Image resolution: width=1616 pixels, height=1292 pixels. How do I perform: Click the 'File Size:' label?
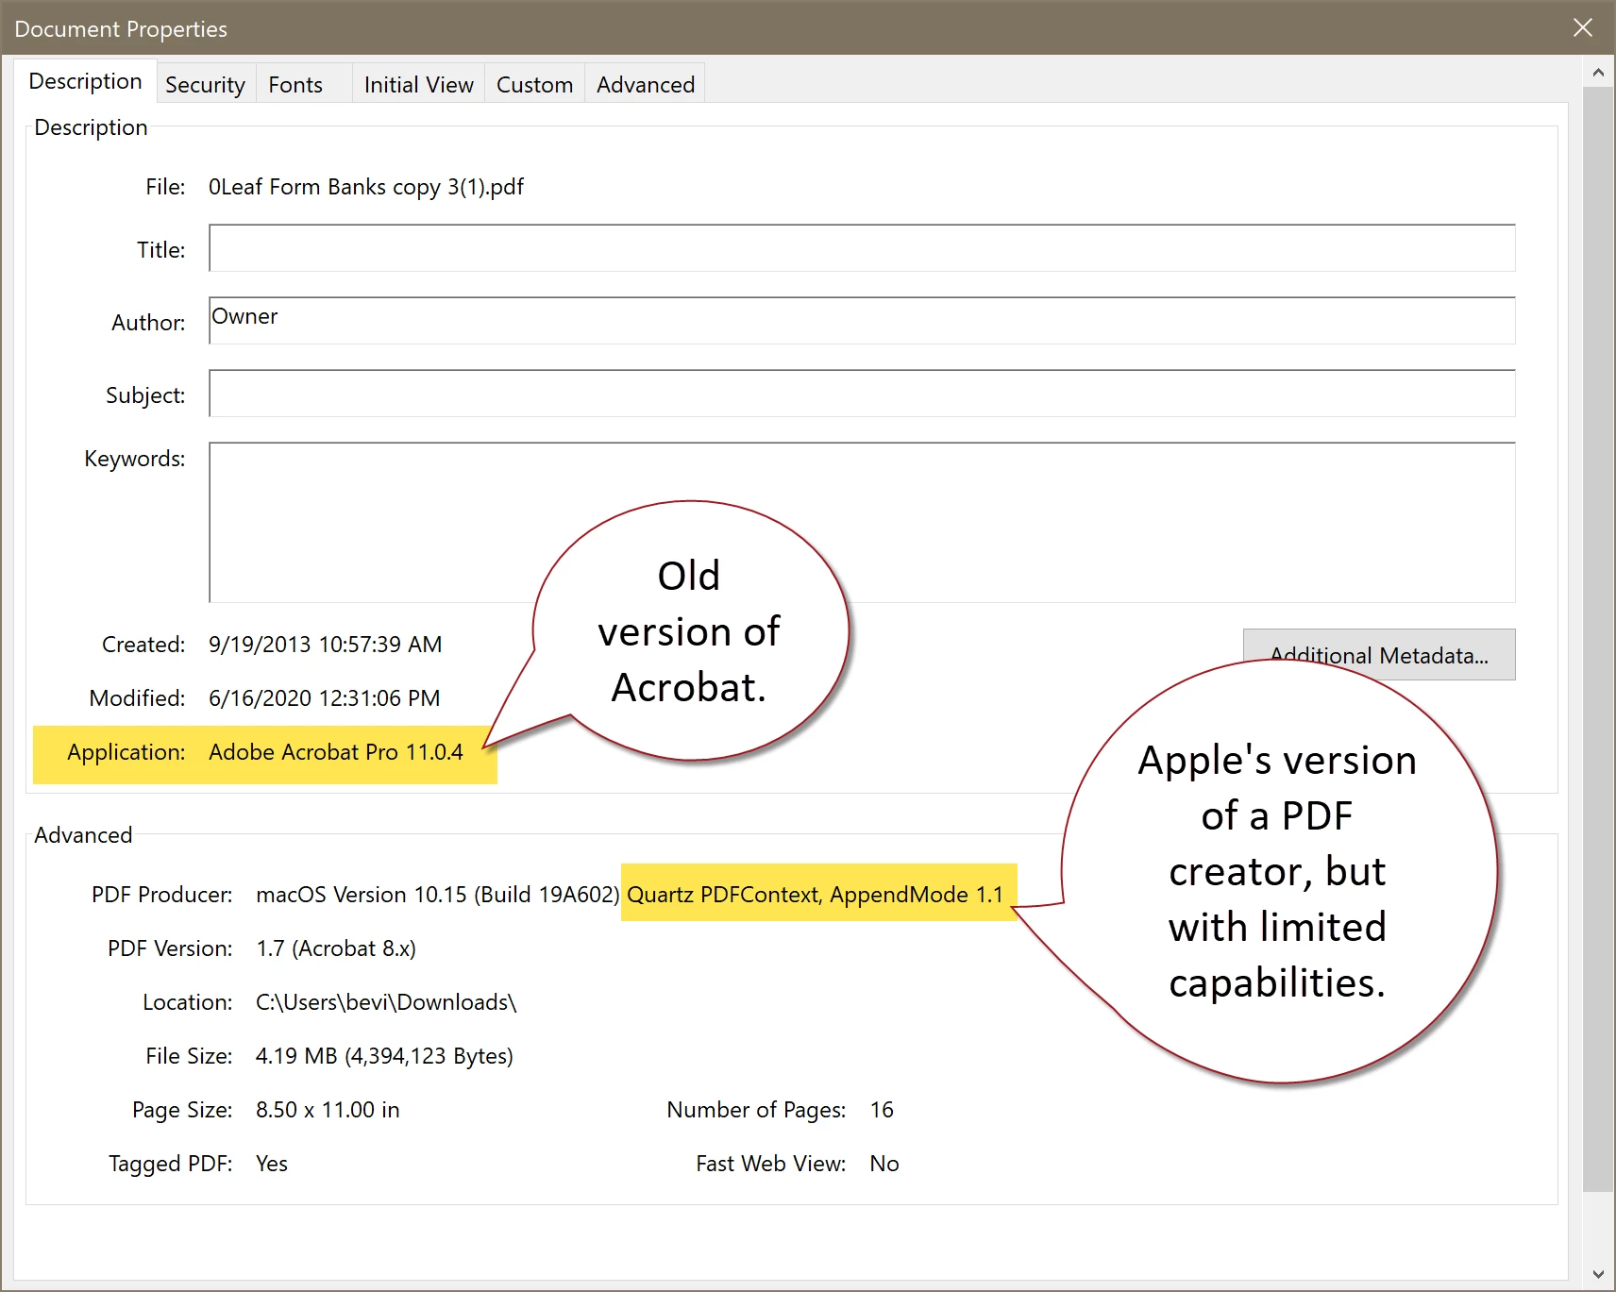190,1056
